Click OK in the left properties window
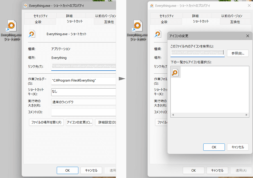The width and height of the screenshot is (253, 178). tap(67, 170)
